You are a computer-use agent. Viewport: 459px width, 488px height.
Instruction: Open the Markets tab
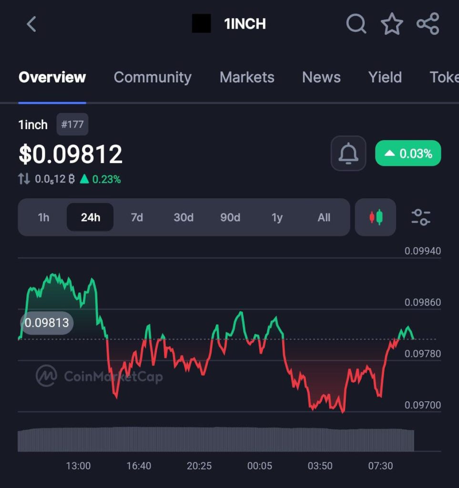point(247,77)
